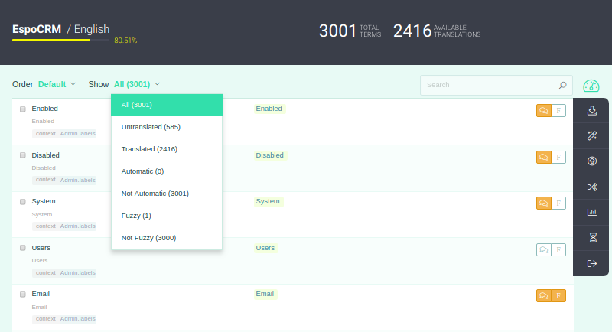Open the EspoCRM project link
Viewport: 612px width, 332px height.
coord(37,29)
